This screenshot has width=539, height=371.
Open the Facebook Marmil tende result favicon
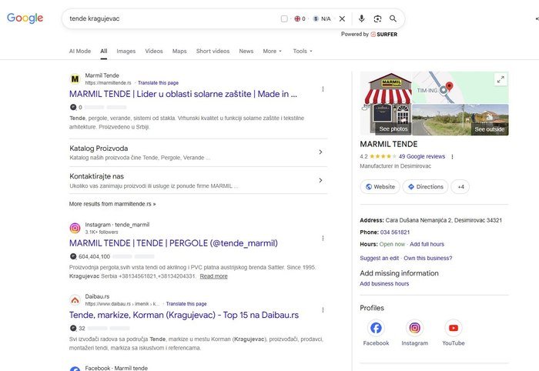(x=75, y=369)
